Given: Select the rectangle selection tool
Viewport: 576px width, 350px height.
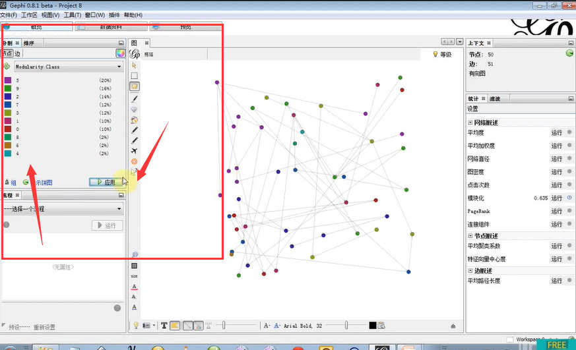Looking at the screenshot, I should 135,76.
